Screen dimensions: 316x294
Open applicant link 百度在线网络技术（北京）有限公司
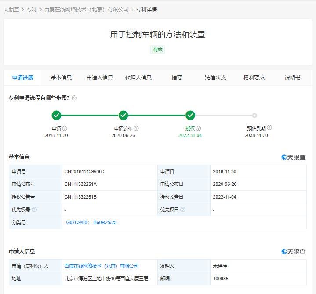click(102, 266)
